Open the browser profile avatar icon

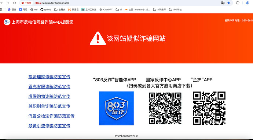pos(247,3)
